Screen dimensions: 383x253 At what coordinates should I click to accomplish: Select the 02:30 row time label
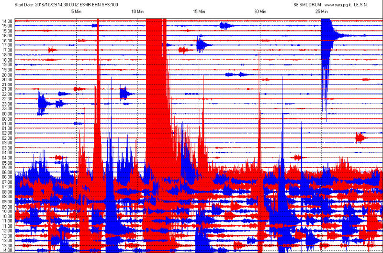pyautogui.click(x=7, y=138)
